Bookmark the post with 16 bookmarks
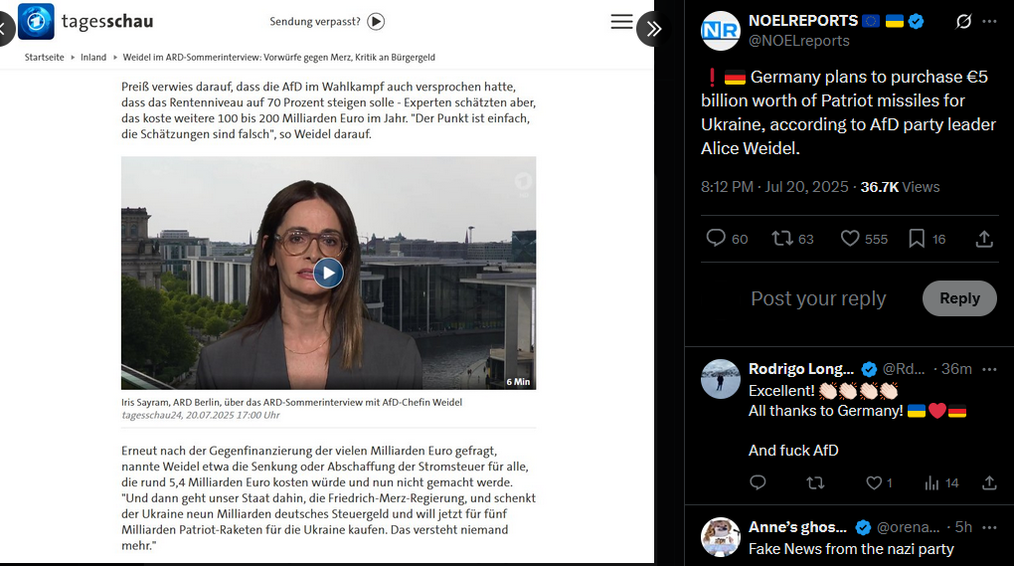The height and width of the screenshot is (566, 1014). coord(917,238)
